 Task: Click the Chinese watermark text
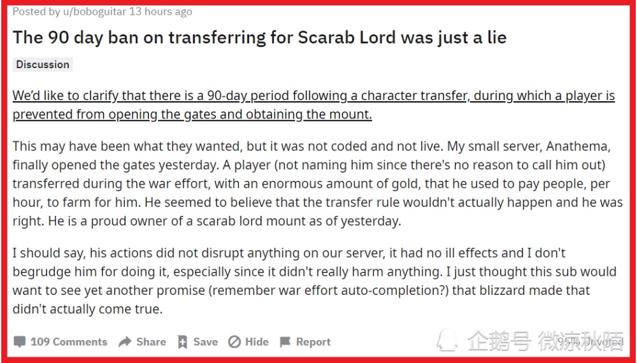point(546,340)
